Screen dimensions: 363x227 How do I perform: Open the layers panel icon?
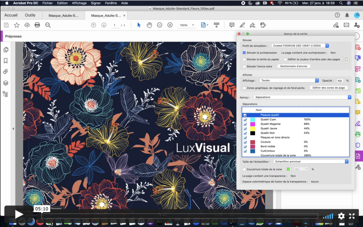[x=6, y=83]
